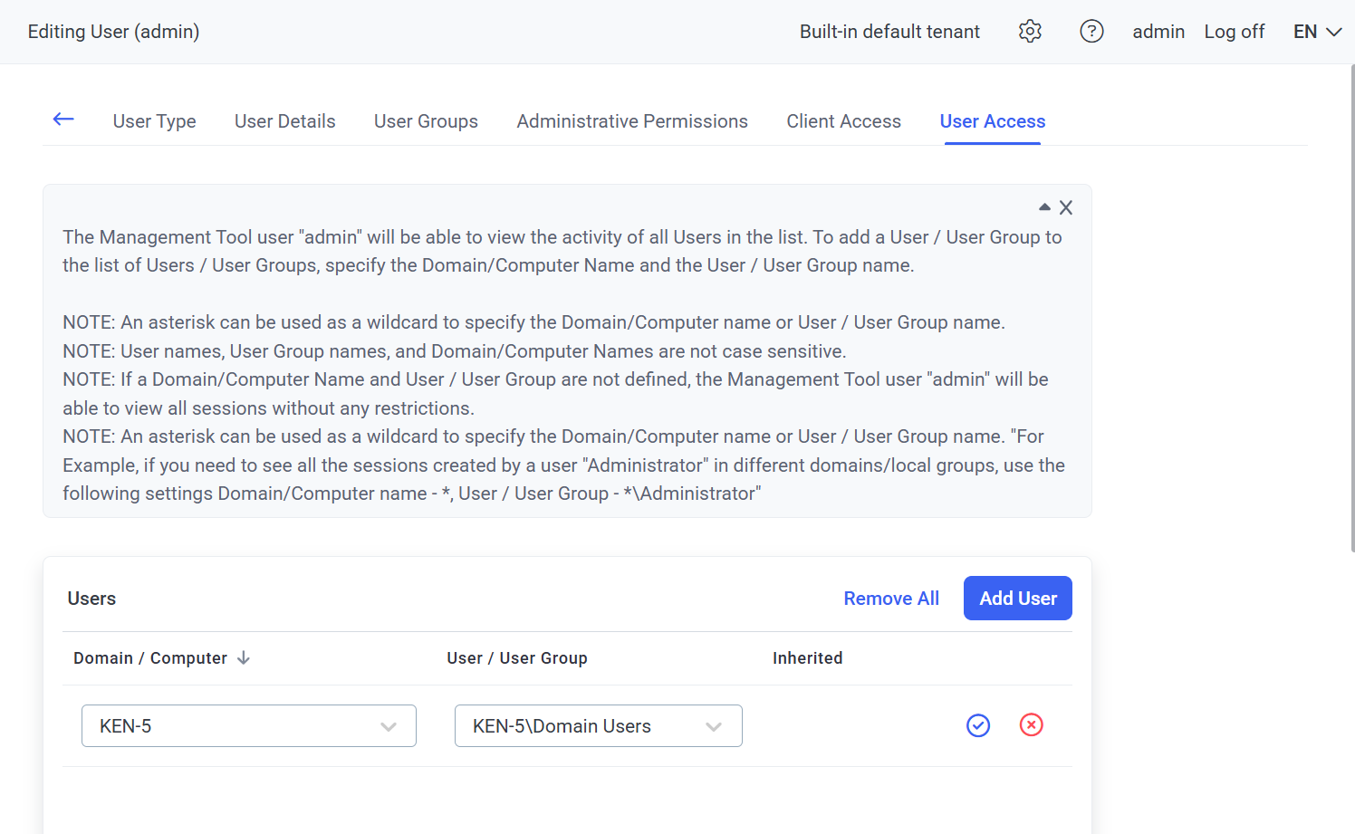Select the Administrative Permissions tab
Screen dimensions: 1355x834
pyautogui.click(x=632, y=121)
